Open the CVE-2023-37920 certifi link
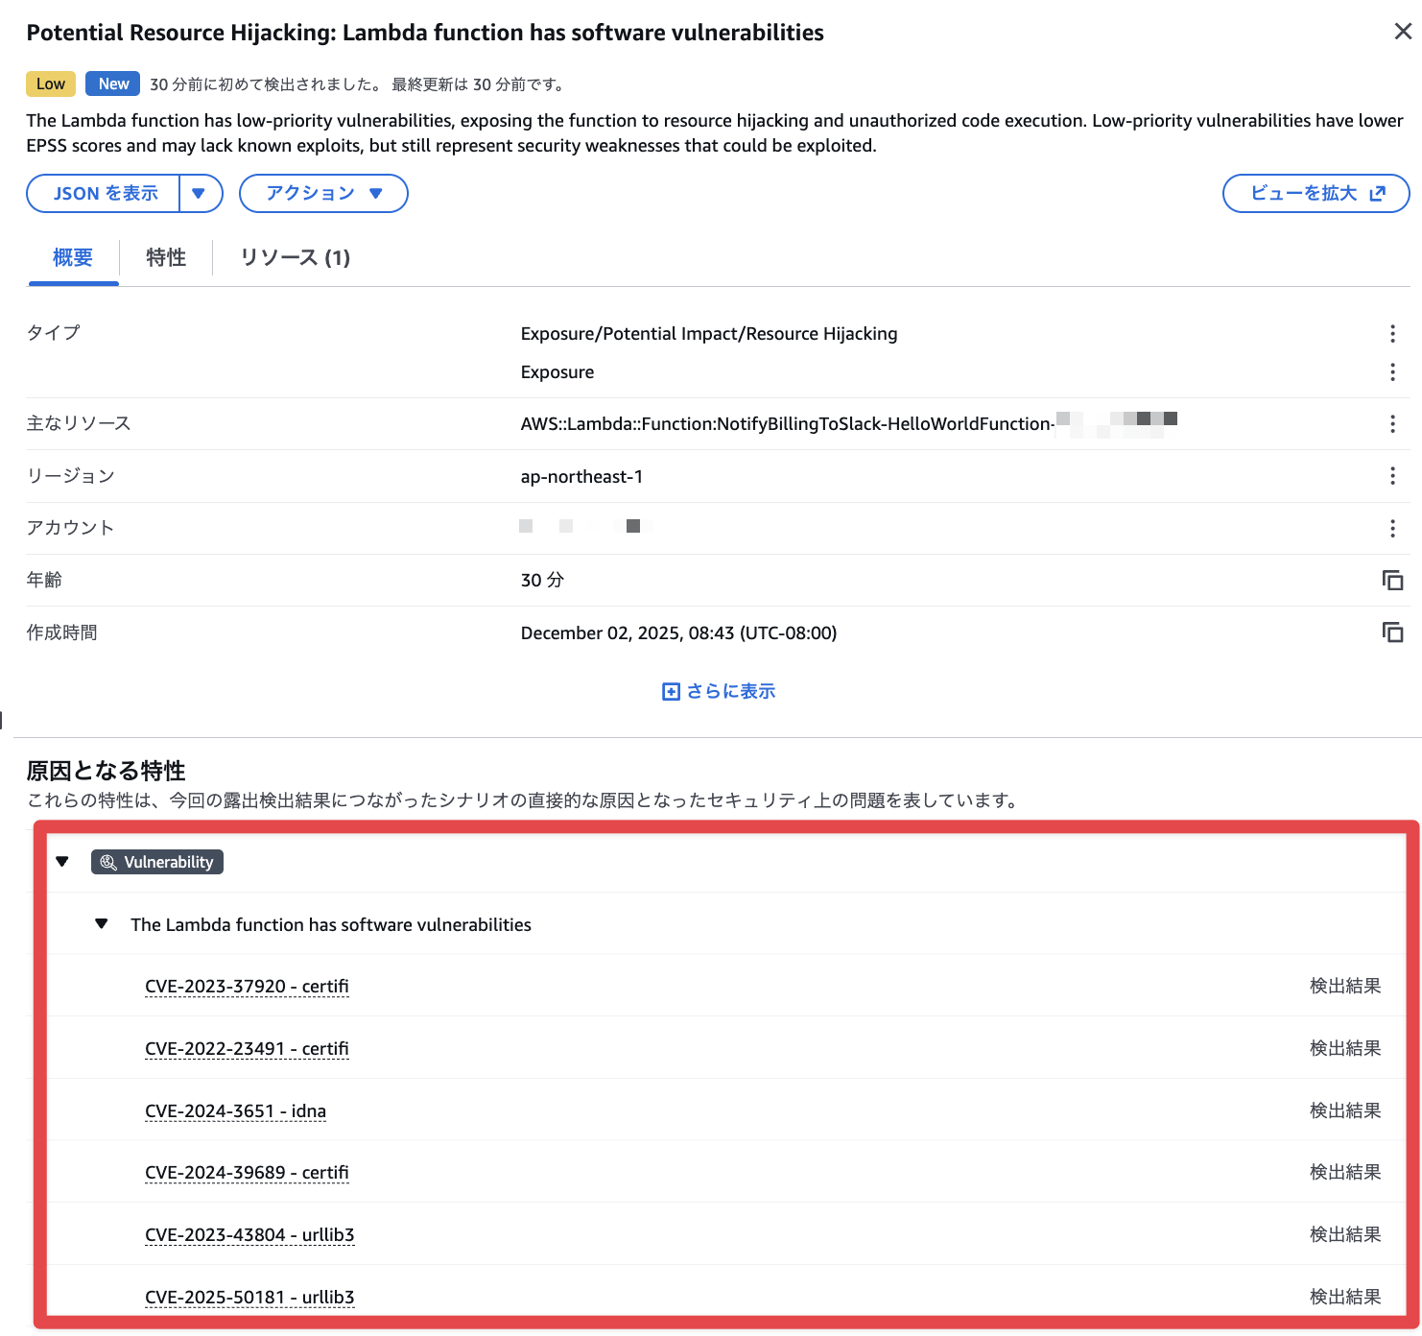The image size is (1422, 1336). tap(247, 987)
